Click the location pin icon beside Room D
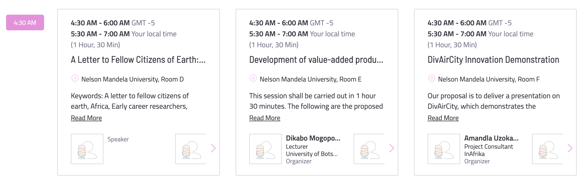 coord(75,79)
